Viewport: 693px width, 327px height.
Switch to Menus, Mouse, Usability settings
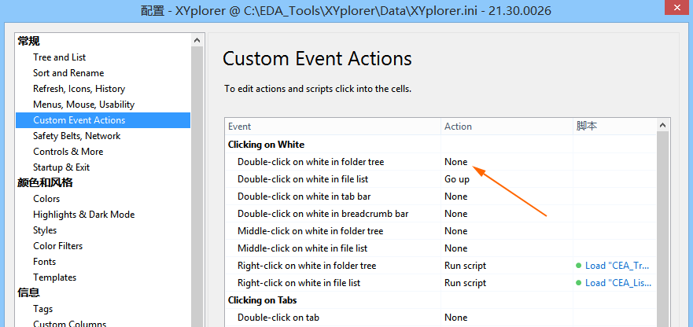pyautogui.click(x=83, y=105)
